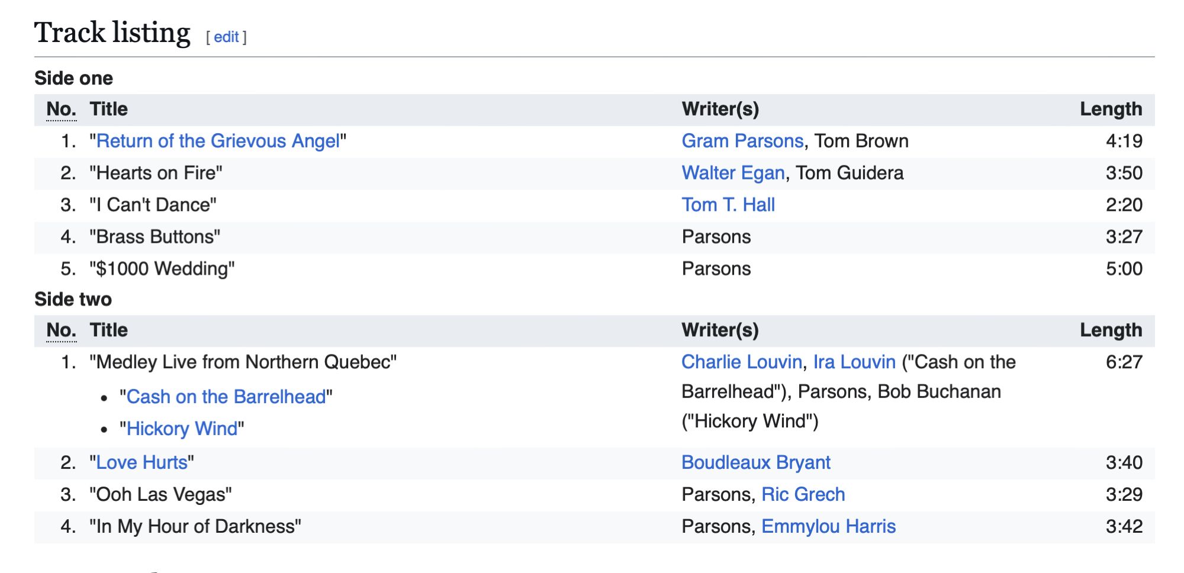Click the Tom Guidera writer name
This screenshot has width=1184, height=573.
coord(850,173)
